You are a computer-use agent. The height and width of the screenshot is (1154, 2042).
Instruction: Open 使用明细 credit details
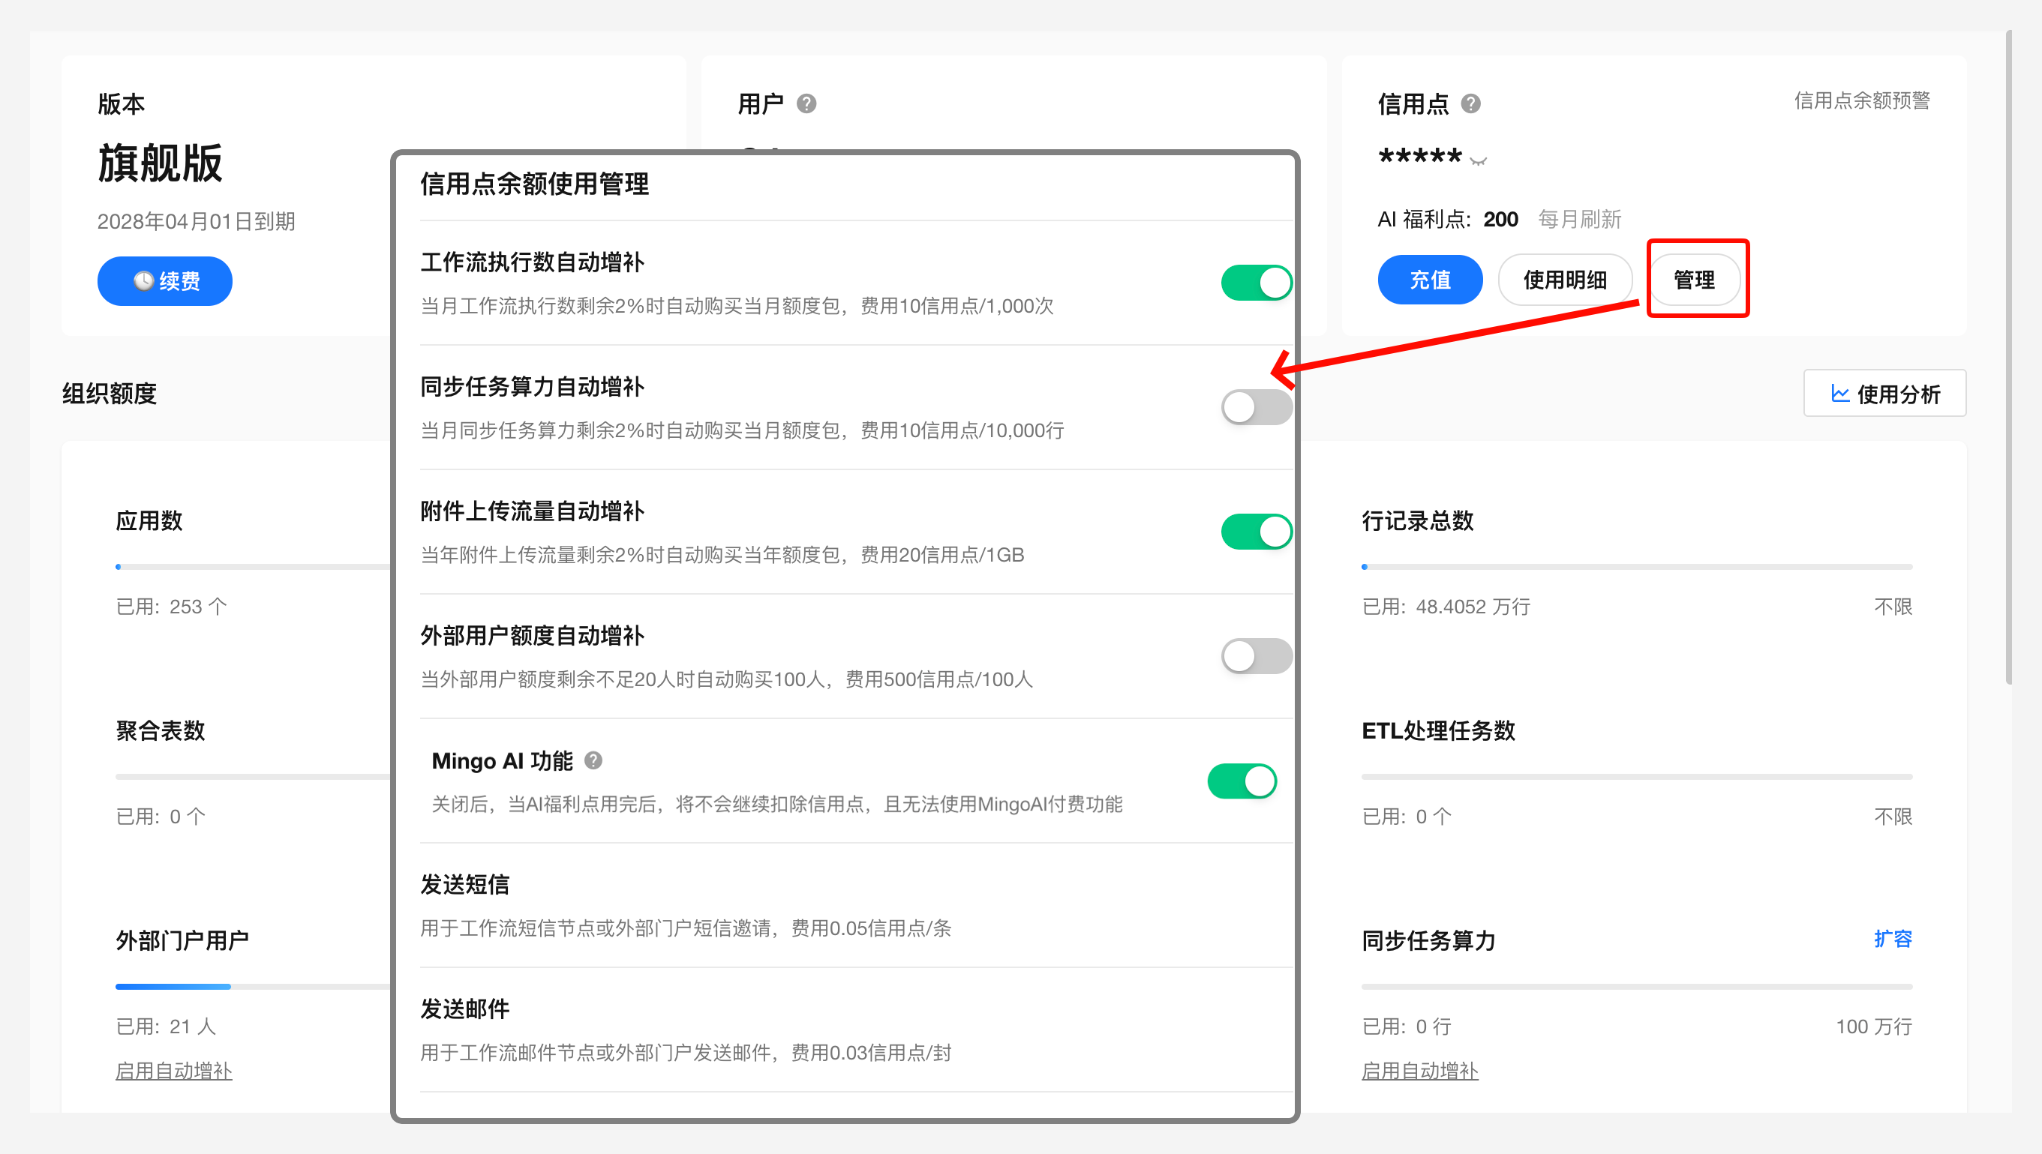point(1565,280)
